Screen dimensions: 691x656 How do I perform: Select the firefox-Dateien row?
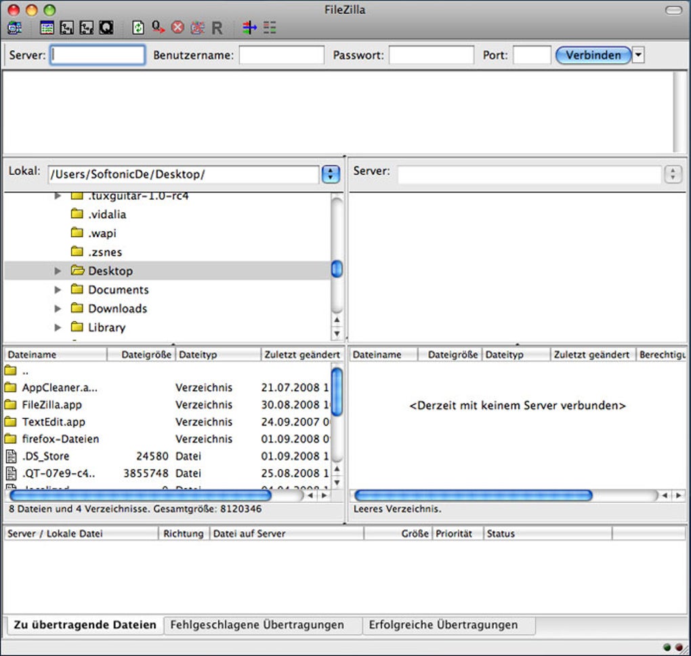[x=167, y=439]
